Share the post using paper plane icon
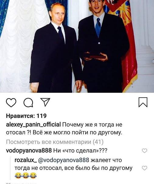This screenshot has height=184, width=154. pos(45,102)
